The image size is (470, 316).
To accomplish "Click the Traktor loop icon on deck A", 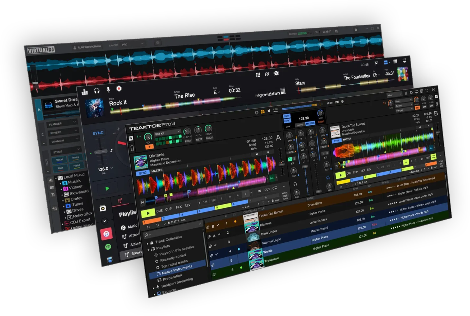I will [275, 188].
